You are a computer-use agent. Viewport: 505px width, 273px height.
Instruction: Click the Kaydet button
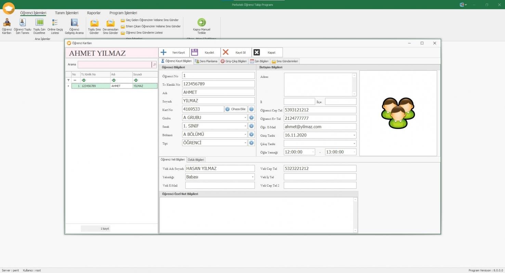click(x=205, y=53)
